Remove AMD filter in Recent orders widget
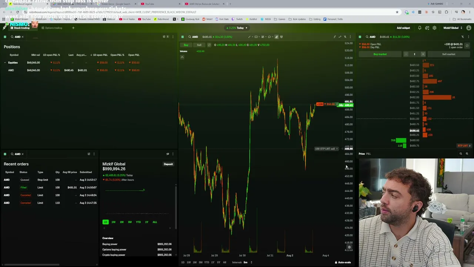474x267 pixels. click(x=22, y=154)
